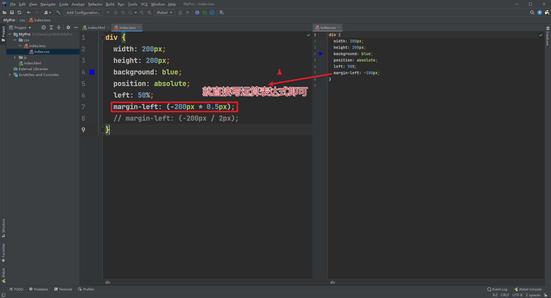
Task: Close the index.css editor tab
Action: point(339,27)
